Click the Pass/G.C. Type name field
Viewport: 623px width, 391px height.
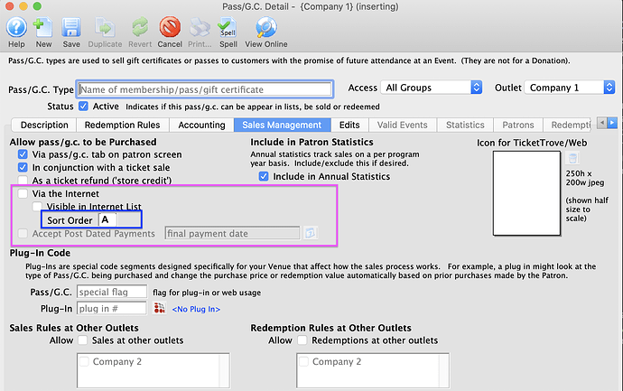click(x=205, y=89)
